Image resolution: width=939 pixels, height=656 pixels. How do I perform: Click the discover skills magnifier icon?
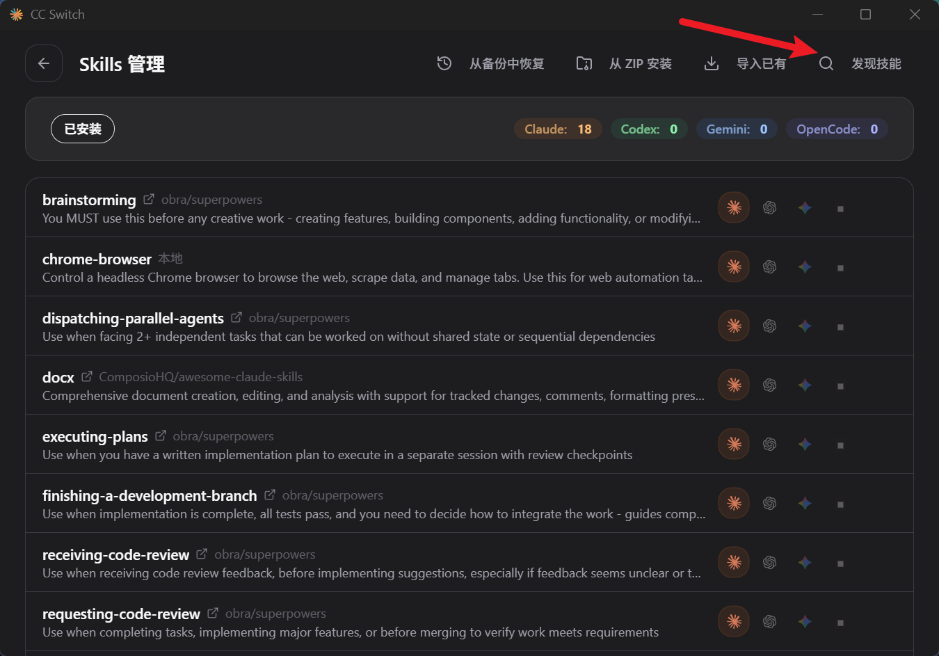coord(826,63)
